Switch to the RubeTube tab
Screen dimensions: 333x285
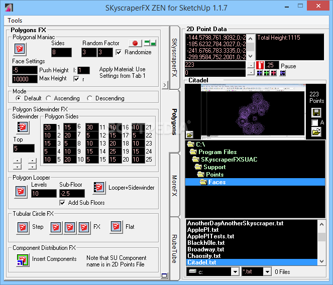pyautogui.click(x=174, y=249)
